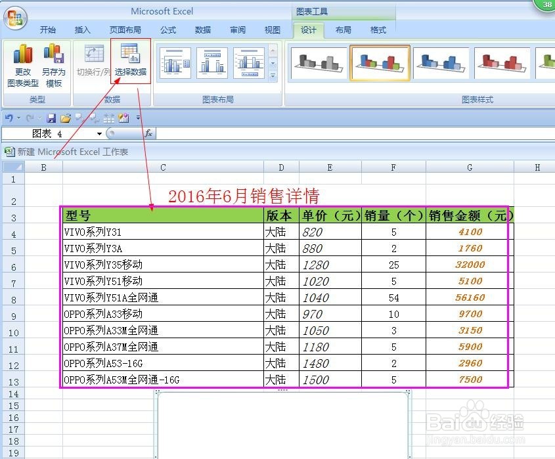This screenshot has height=459, width=555.
Task: Choose the red chart style
Action: click(x=502, y=63)
